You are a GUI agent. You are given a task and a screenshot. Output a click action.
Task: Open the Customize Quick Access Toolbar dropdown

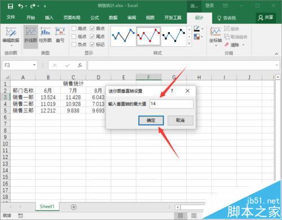click(45, 6)
